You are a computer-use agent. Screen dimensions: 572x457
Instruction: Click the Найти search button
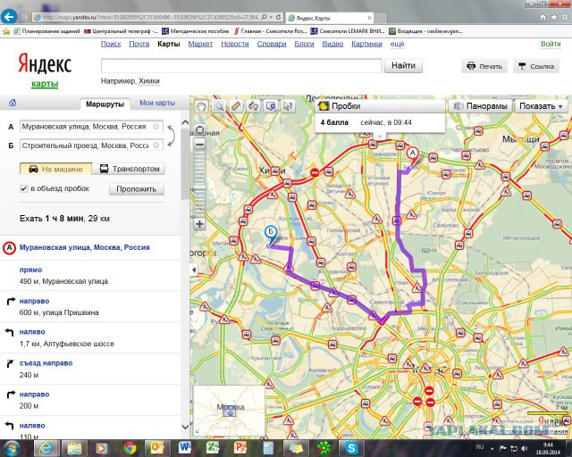403,65
